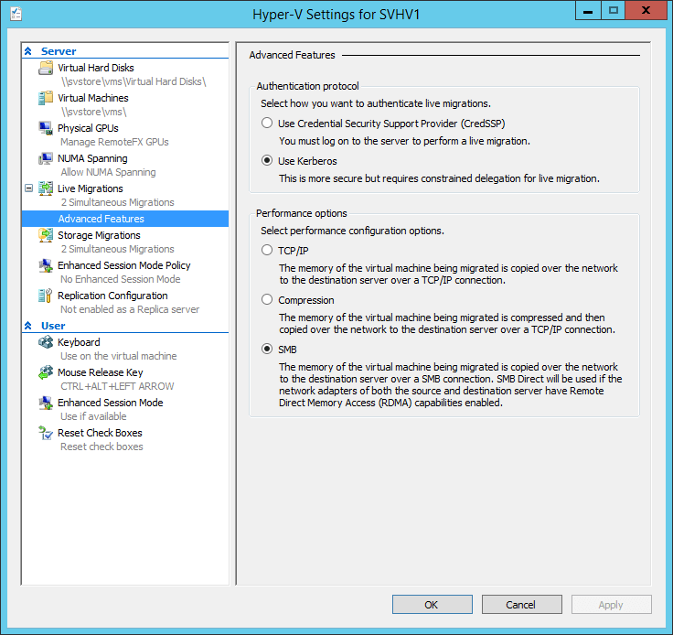Click the OK button
The width and height of the screenshot is (673, 635).
(432, 604)
